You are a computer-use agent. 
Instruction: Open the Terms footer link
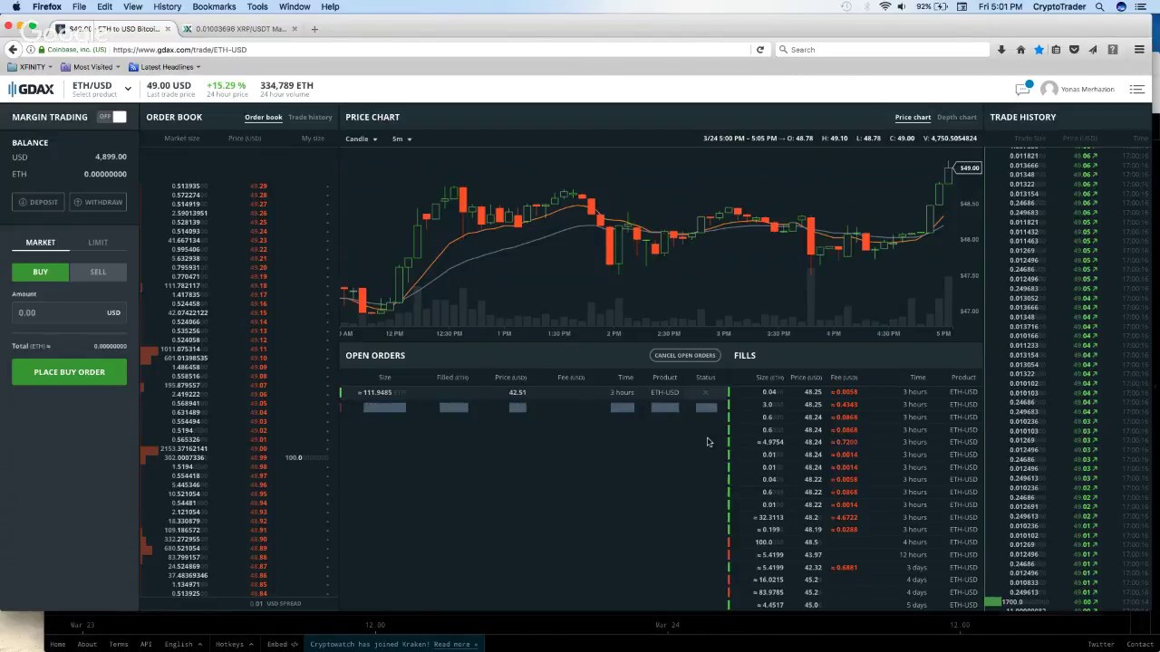click(x=118, y=644)
